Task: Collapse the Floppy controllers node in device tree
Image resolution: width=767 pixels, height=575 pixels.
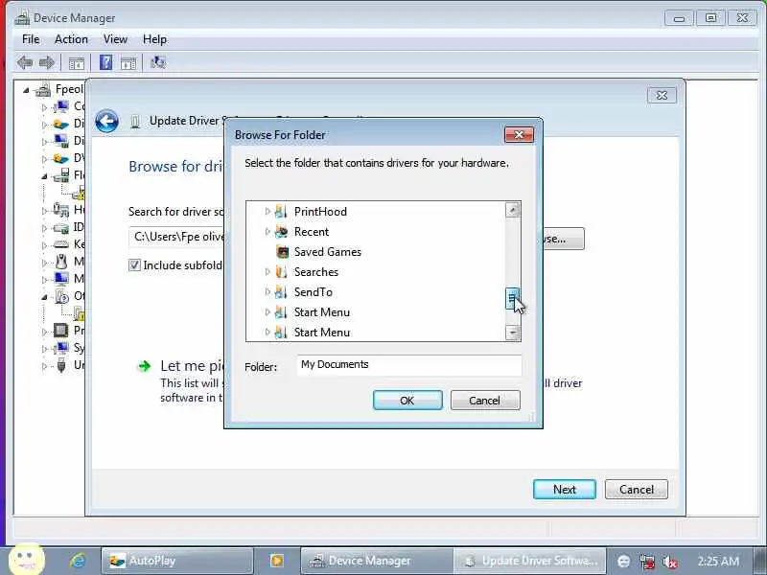Action: pos(44,176)
